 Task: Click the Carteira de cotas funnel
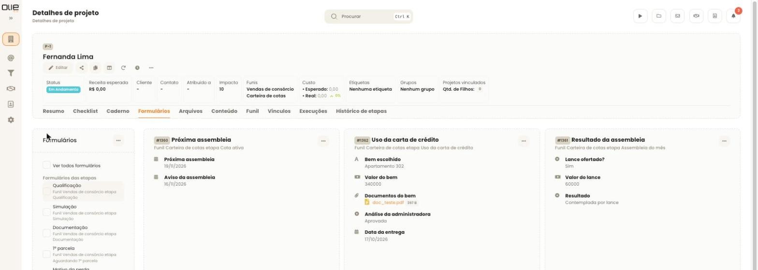coord(266,96)
